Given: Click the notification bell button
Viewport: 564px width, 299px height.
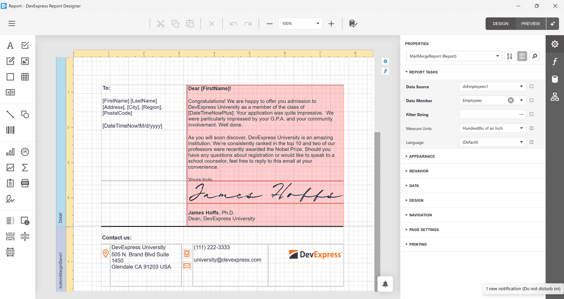Looking at the screenshot, I should tap(385, 284).
